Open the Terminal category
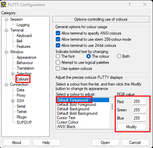The width and height of the screenshot is (153, 148). pos(17,30)
